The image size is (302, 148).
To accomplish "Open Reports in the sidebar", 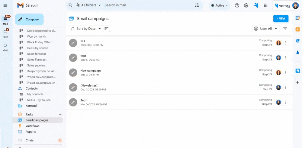I will coord(31,132).
